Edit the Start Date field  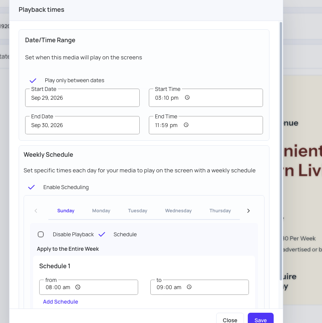(x=82, y=98)
